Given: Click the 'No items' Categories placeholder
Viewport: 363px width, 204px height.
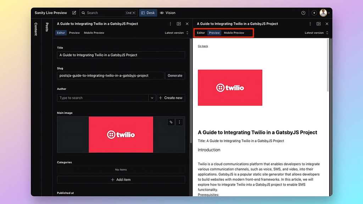Looking at the screenshot, I should pyautogui.click(x=121, y=170).
